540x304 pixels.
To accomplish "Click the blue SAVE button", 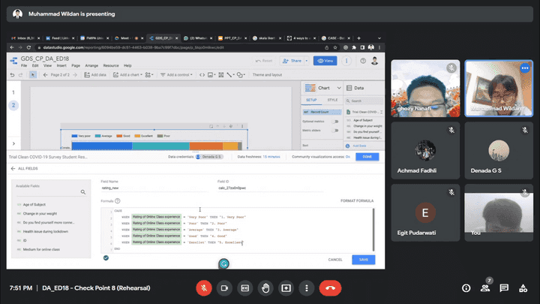I will [364, 260].
